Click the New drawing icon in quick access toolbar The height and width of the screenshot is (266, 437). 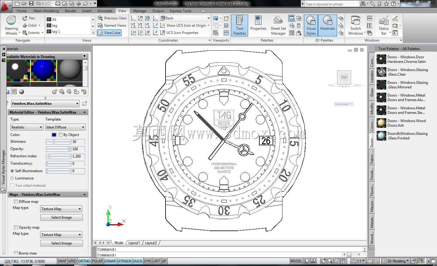17,4
